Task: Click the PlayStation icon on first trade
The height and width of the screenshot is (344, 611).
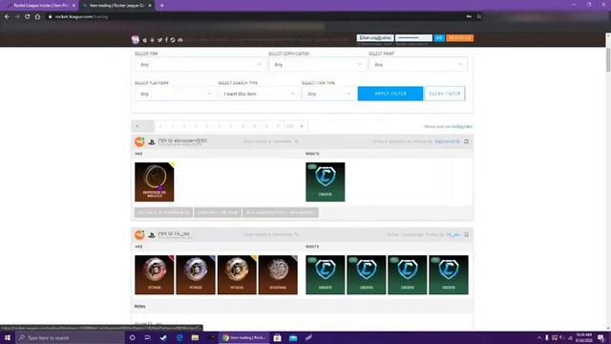Action: [x=152, y=142]
